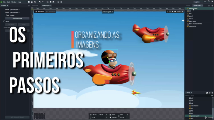Close the Draw Order tab
Viewport: 214px width, 120px height.
point(202,6)
